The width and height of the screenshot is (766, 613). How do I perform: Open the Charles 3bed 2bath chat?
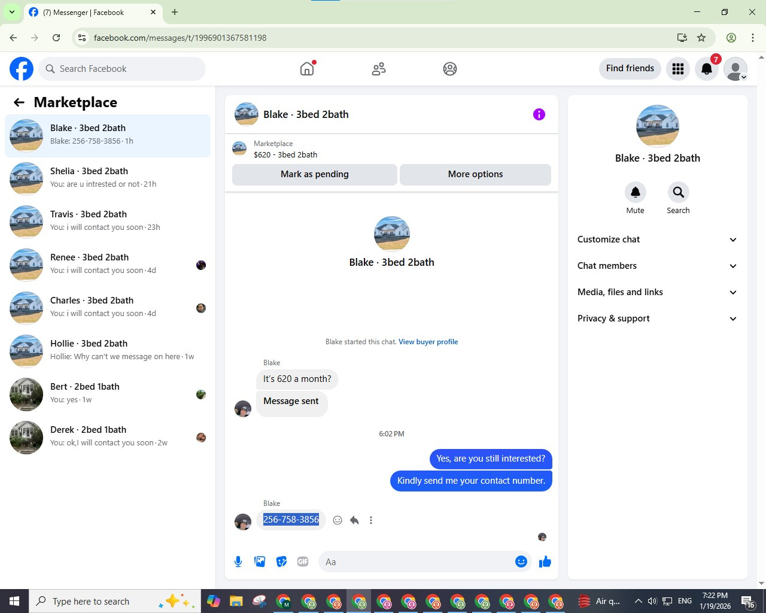point(108,308)
